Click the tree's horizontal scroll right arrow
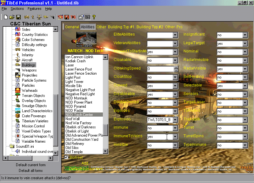This screenshot has height=183, width=254. [x=50, y=158]
